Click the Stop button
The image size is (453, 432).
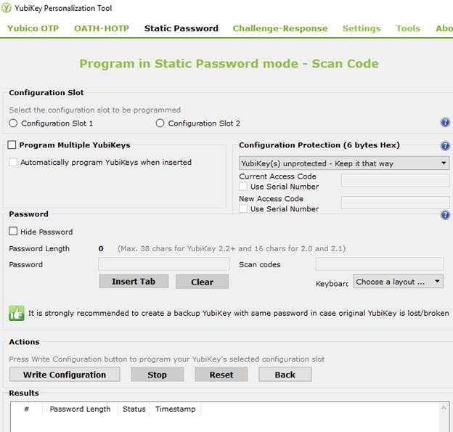157,375
